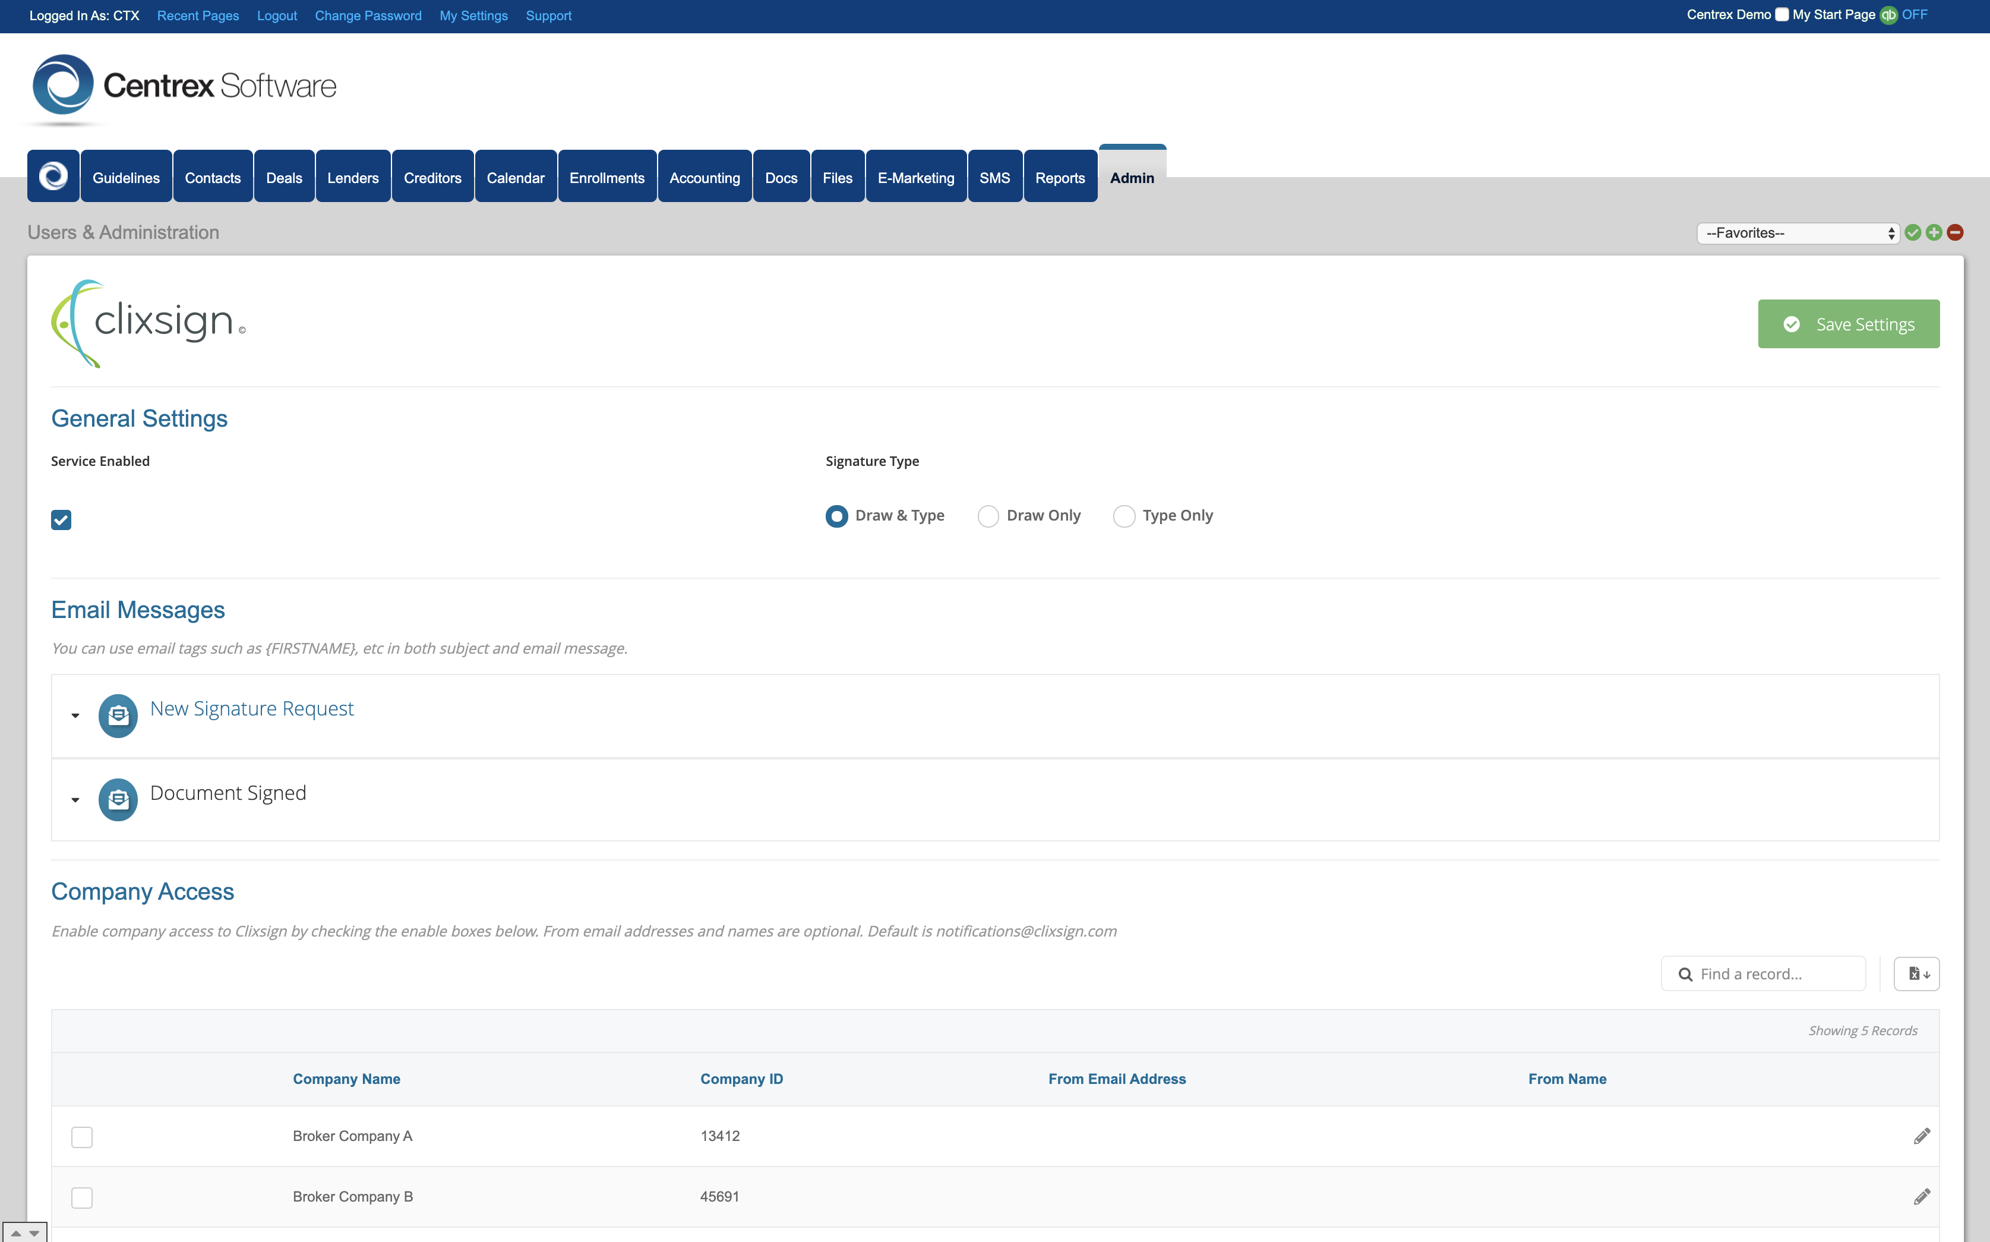The image size is (1990, 1242).
Task: Click the New Signature Request title
Action: pos(252,708)
